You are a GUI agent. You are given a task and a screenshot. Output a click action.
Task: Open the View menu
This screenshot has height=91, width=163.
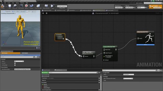13,3
